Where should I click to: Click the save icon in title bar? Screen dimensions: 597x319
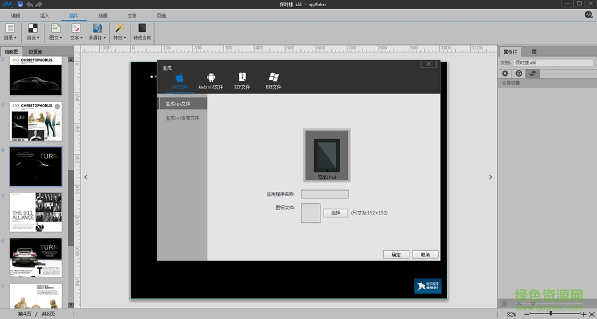click(20, 4)
